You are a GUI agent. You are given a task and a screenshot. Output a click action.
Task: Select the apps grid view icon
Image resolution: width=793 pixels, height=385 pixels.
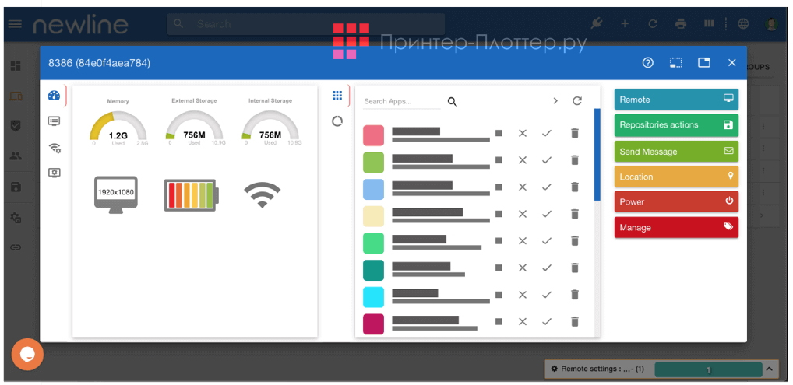(x=337, y=96)
